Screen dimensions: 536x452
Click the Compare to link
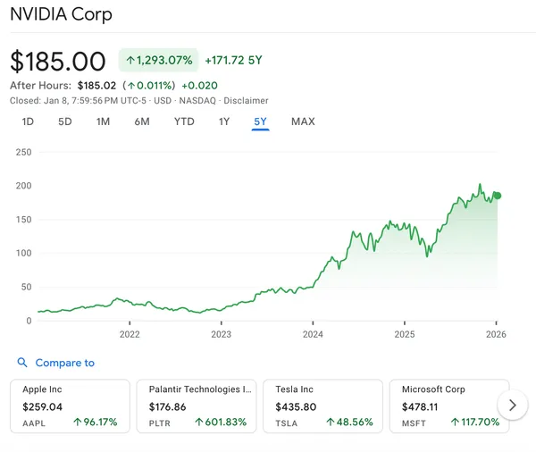pyautogui.click(x=64, y=363)
